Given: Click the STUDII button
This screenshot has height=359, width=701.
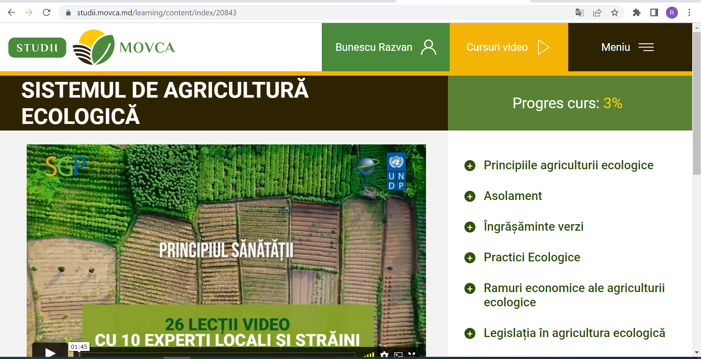Looking at the screenshot, I should pyautogui.click(x=37, y=47).
